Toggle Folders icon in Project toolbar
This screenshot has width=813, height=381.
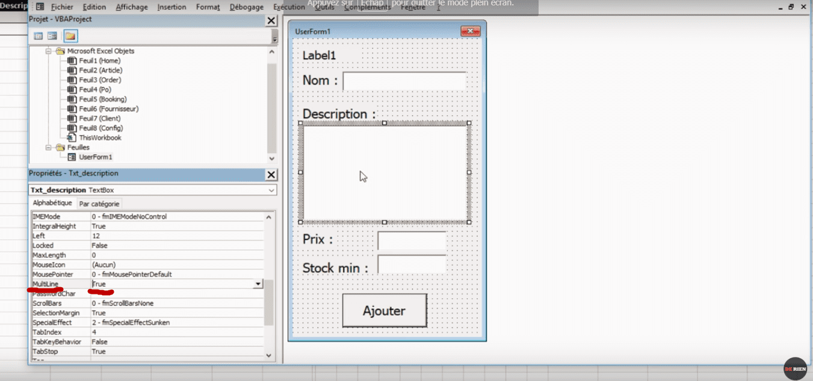pos(70,36)
